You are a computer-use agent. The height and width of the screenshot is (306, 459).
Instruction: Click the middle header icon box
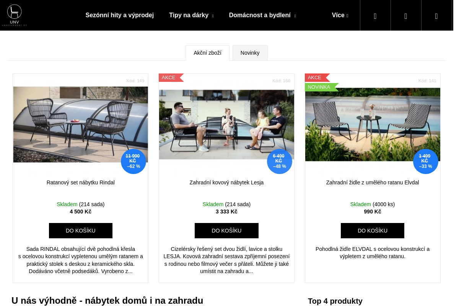click(406, 15)
